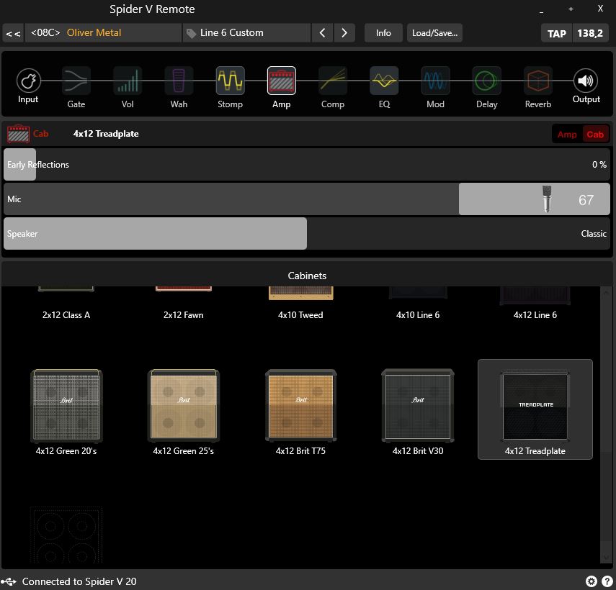
Task: Click the microphone icon in Mic slider
Action: pyautogui.click(x=547, y=199)
